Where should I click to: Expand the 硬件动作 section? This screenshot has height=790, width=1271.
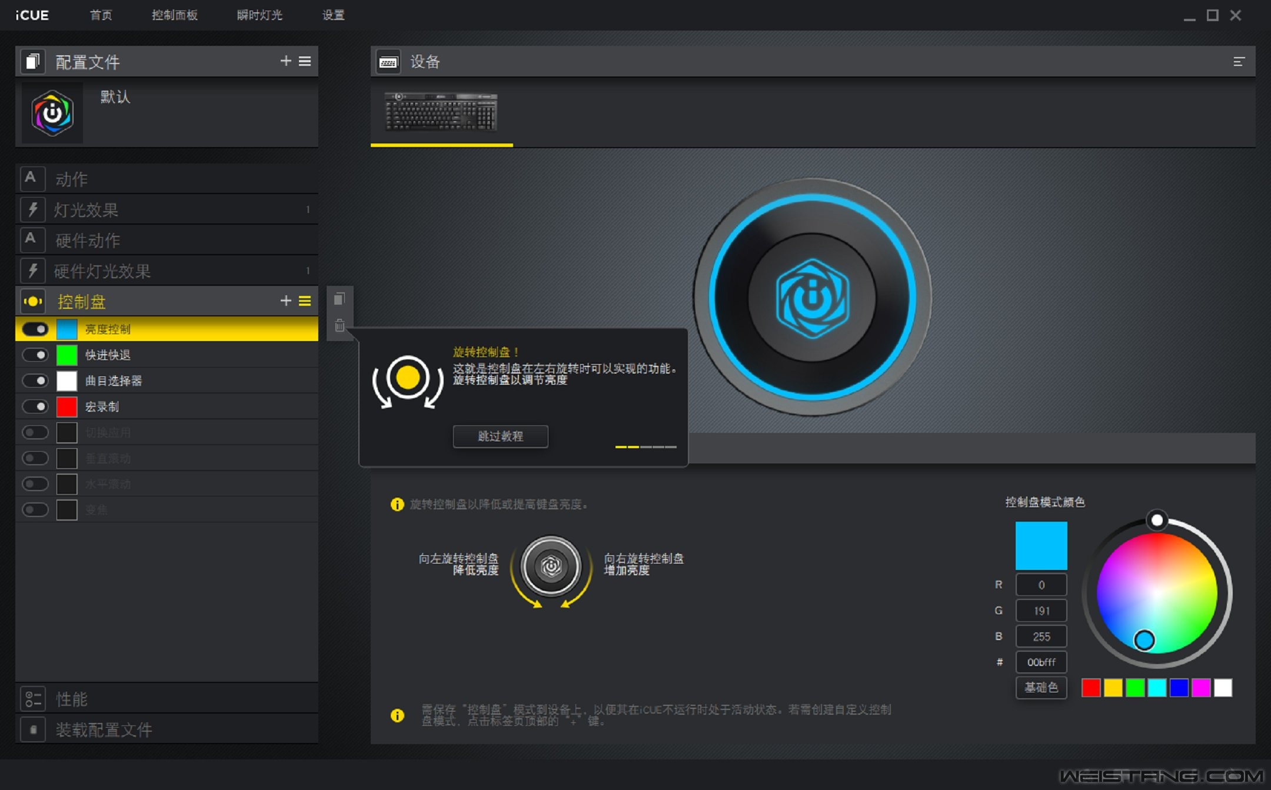click(167, 240)
